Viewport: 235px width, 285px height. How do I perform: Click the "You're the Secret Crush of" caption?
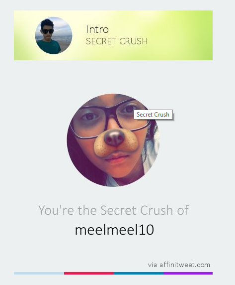click(114, 210)
